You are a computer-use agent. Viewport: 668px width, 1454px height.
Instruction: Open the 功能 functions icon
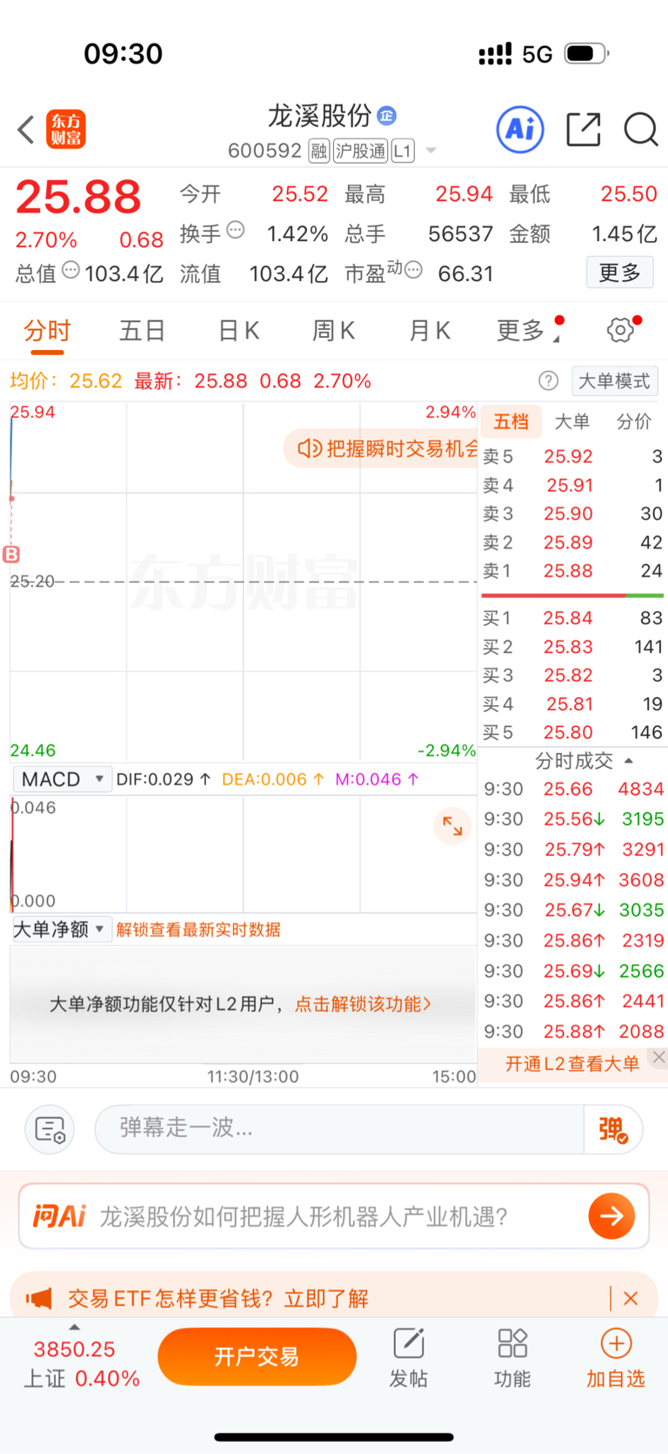pyautogui.click(x=512, y=1358)
